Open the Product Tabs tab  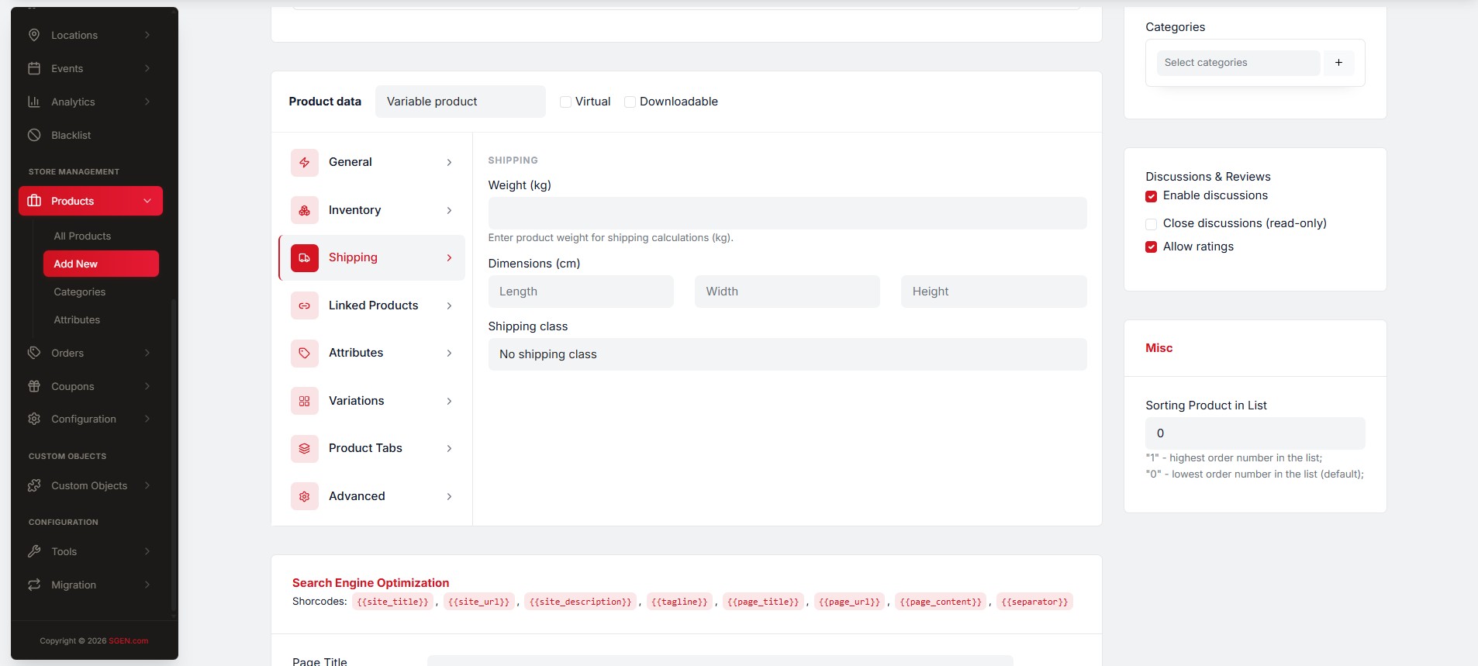point(372,448)
